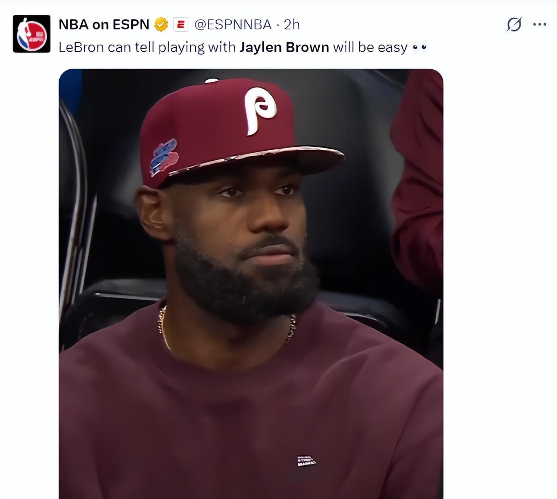Open the attached photo of the tweet
The width and height of the screenshot is (557, 499).
coord(251,284)
